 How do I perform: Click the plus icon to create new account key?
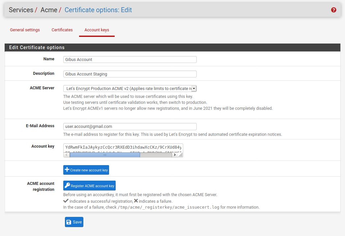click(x=67, y=170)
